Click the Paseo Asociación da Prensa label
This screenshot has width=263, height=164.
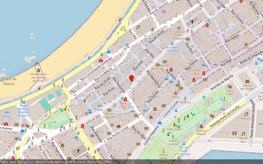[x=252, y=118]
